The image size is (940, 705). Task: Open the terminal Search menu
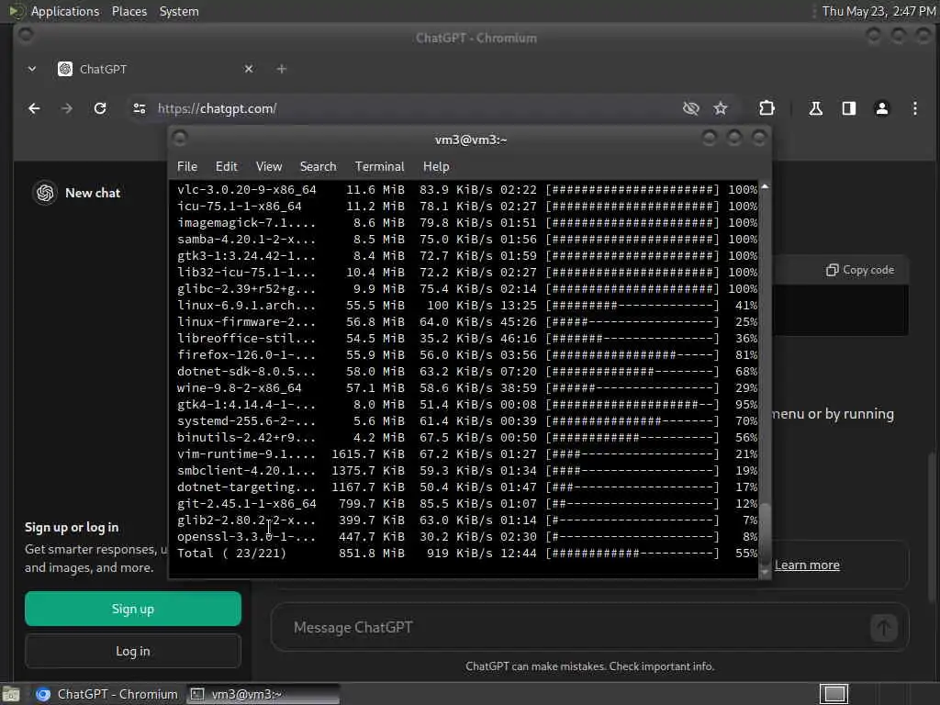[x=319, y=167]
